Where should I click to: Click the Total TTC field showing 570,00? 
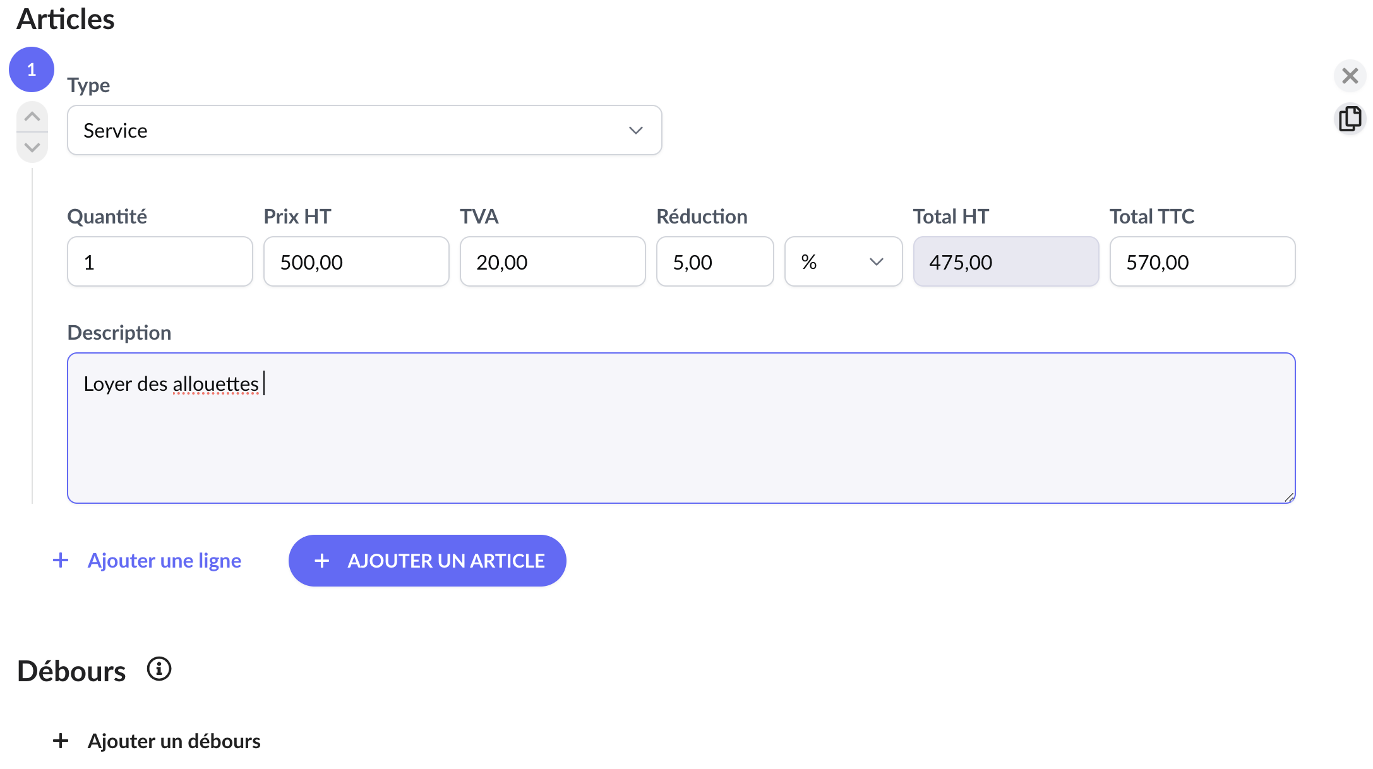click(x=1202, y=261)
